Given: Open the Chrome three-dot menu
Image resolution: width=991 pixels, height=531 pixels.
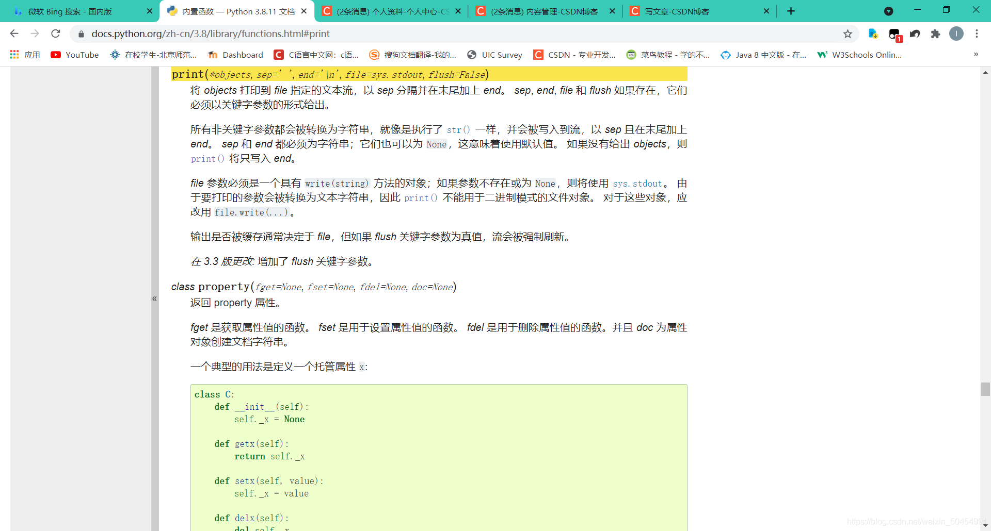Looking at the screenshot, I should coord(977,34).
